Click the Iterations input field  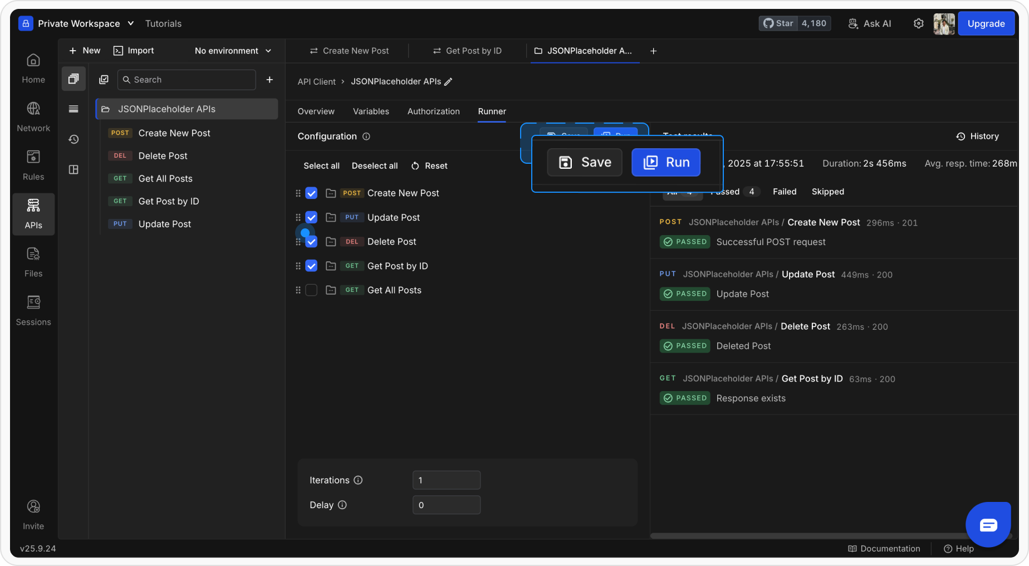click(x=446, y=480)
